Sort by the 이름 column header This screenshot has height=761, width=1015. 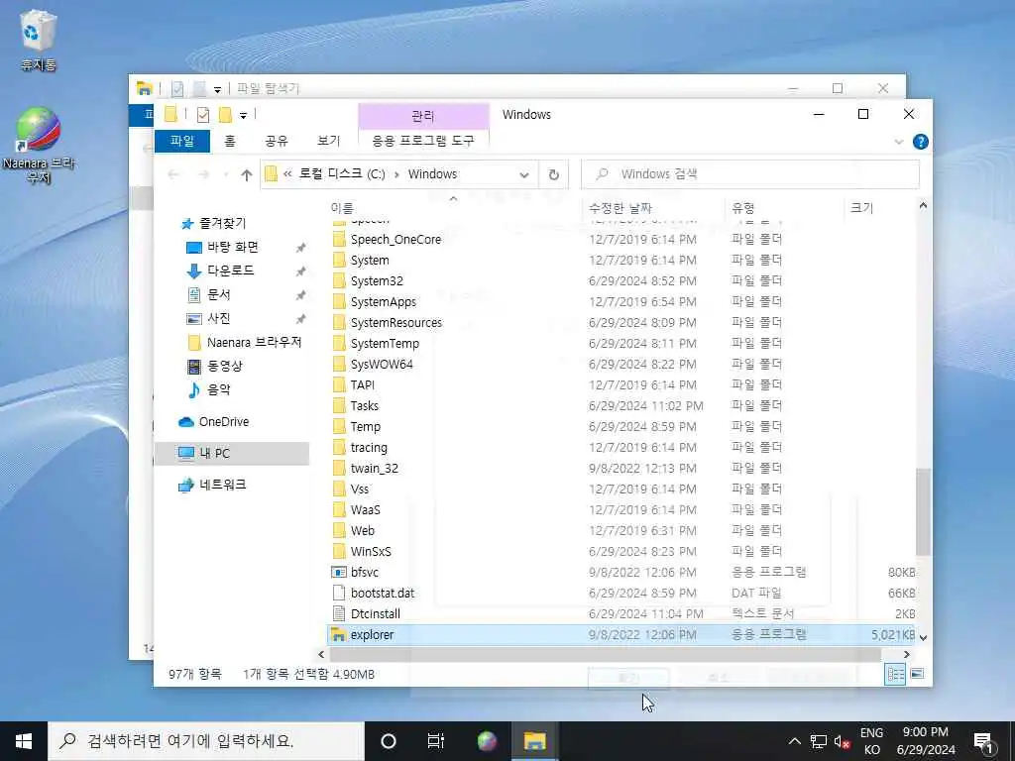pos(342,208)
